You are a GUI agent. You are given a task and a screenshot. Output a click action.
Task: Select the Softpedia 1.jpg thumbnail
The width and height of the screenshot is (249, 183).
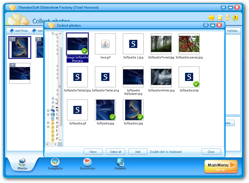133,44
